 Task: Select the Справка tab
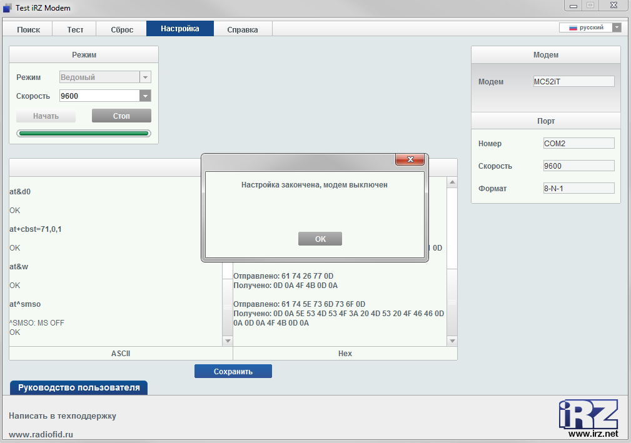[243, 29]
